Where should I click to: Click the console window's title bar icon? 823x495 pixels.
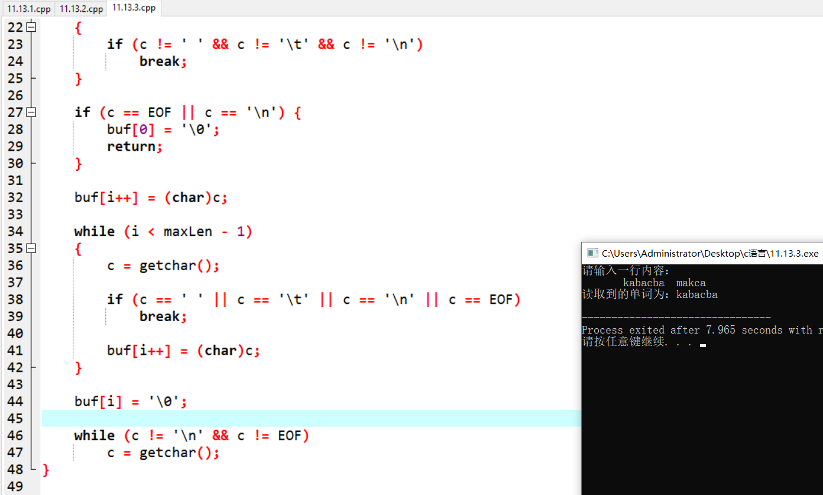(x=592, y=253)
